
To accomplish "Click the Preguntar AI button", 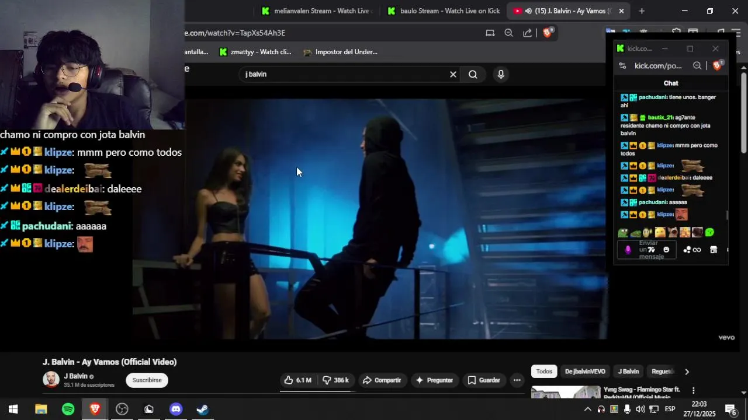I will 434,380.
